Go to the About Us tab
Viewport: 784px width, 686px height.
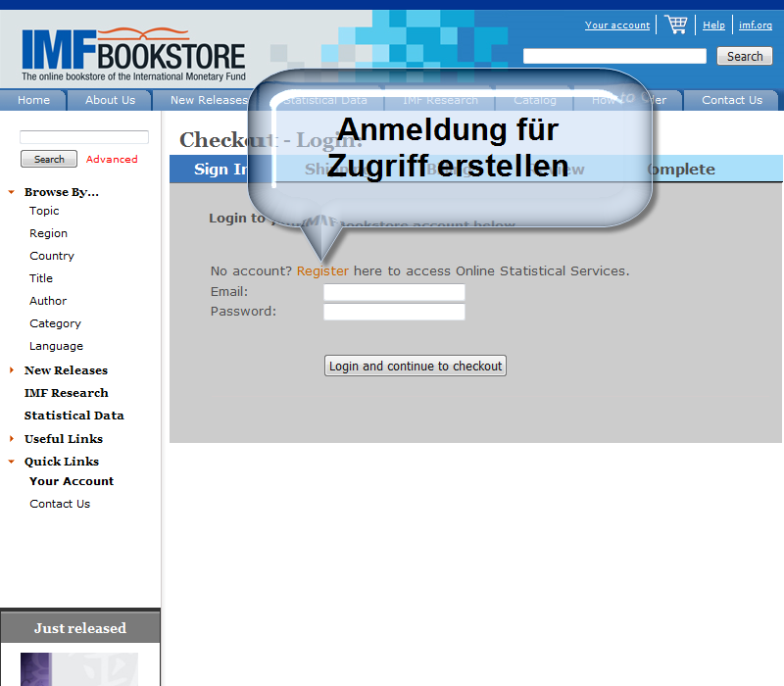pos(110,100)
